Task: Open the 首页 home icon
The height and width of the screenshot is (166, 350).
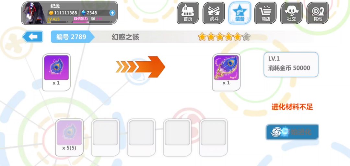Action: [188, 13]
